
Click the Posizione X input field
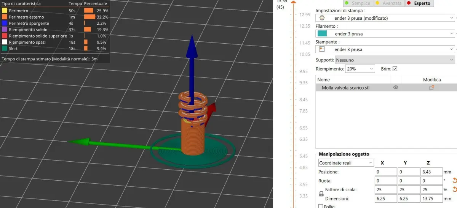(x=385, y=172)
